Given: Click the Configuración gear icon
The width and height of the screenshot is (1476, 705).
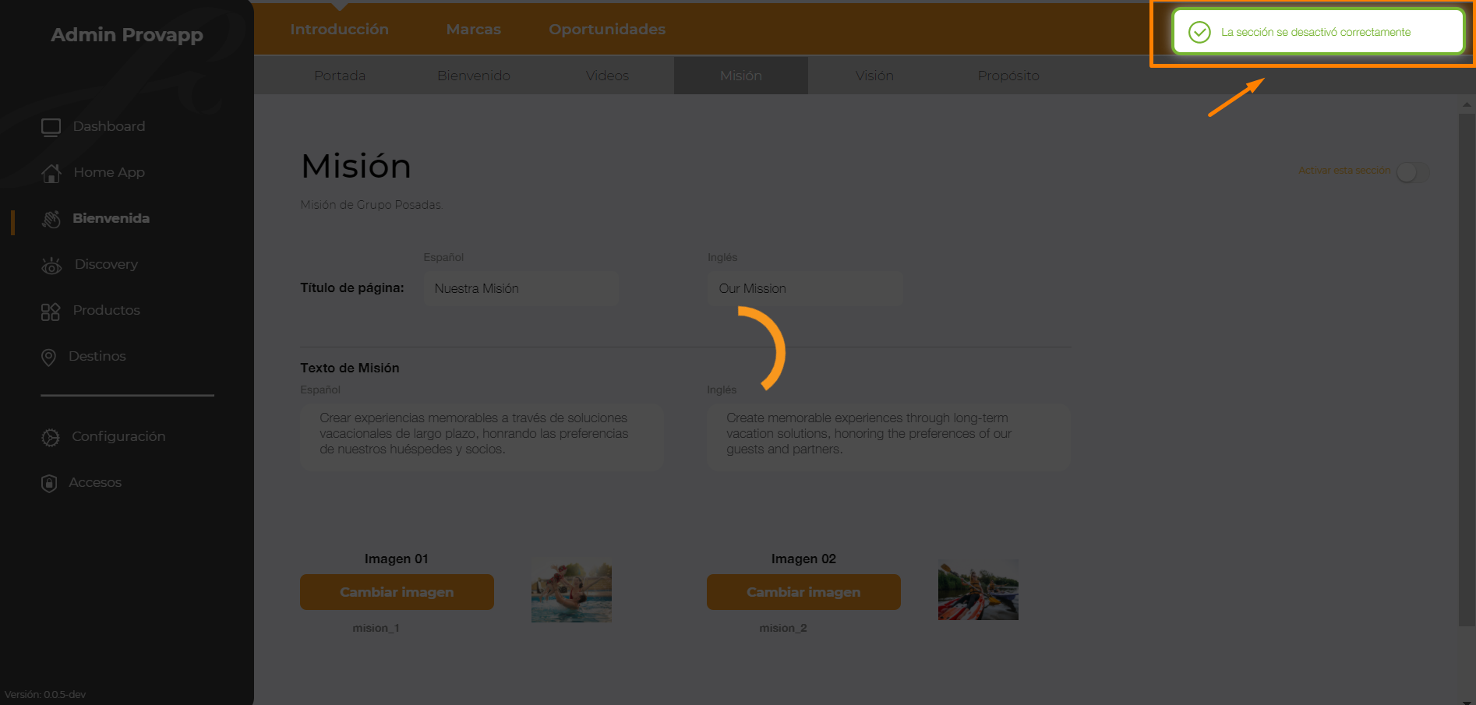Looking at the screenshot, I should [51, 437].
